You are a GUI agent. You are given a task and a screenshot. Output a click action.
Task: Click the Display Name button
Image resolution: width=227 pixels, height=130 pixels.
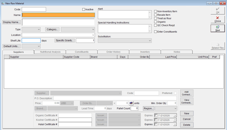pyautogui.click(x=11, y=22)
